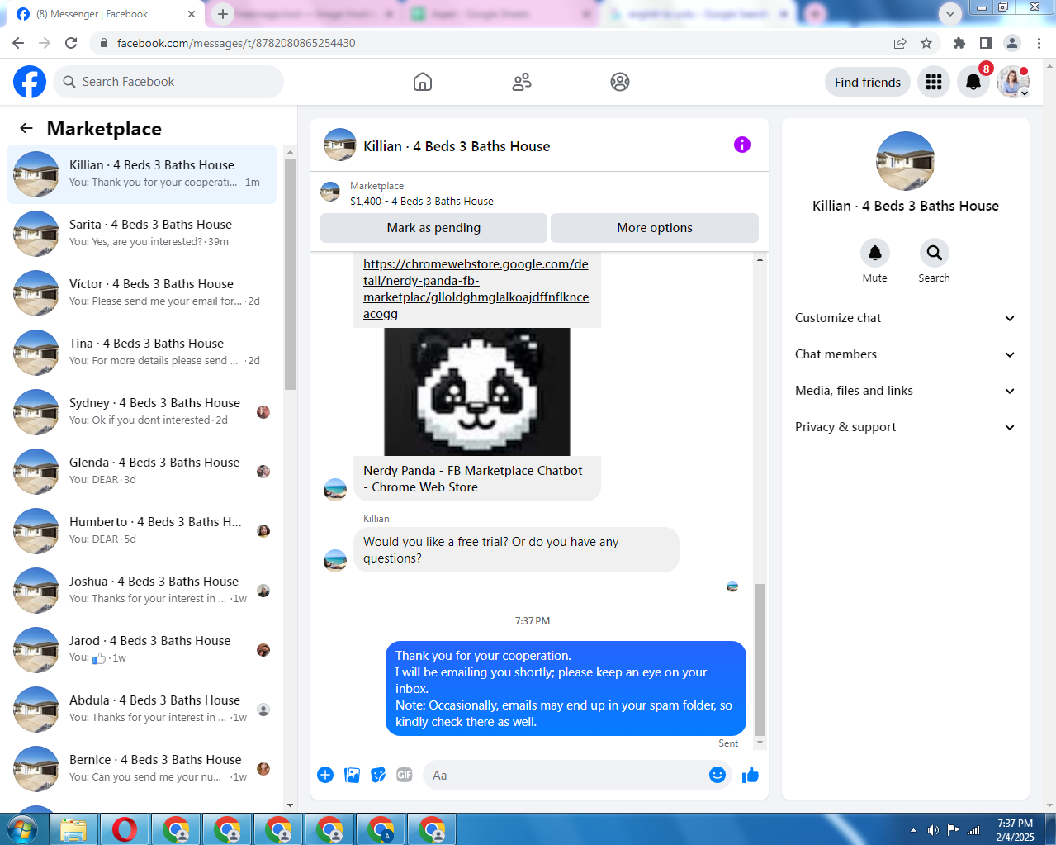Viewport: 1056px width, 845px height.
Task: Open the emoji picker icon
Action: (717, 775)
